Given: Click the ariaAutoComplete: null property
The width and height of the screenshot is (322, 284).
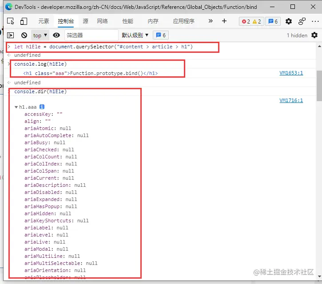Looking at the screenshot, I should pyautogui.click(x=56, y=135).
